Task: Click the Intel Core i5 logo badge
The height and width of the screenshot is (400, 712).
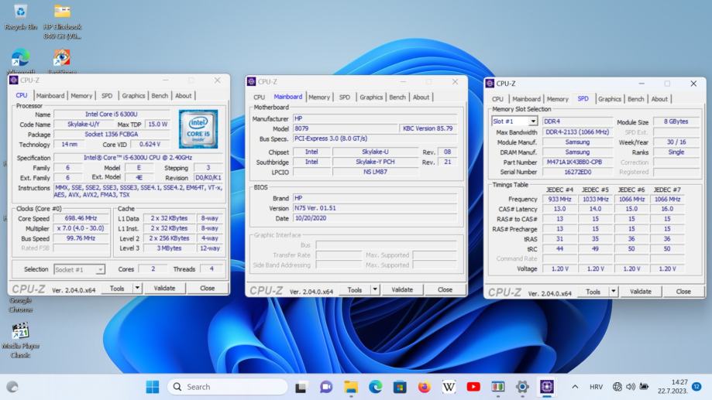Action: pyautogui.click(x=198, y=128)
